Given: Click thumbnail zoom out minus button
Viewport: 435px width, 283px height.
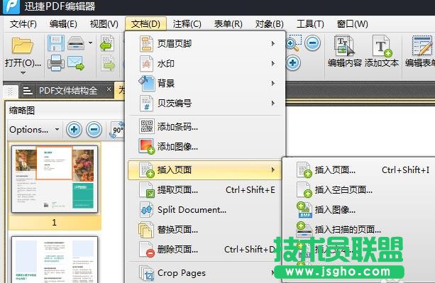Looking at the screenshot, I should 94,130.
